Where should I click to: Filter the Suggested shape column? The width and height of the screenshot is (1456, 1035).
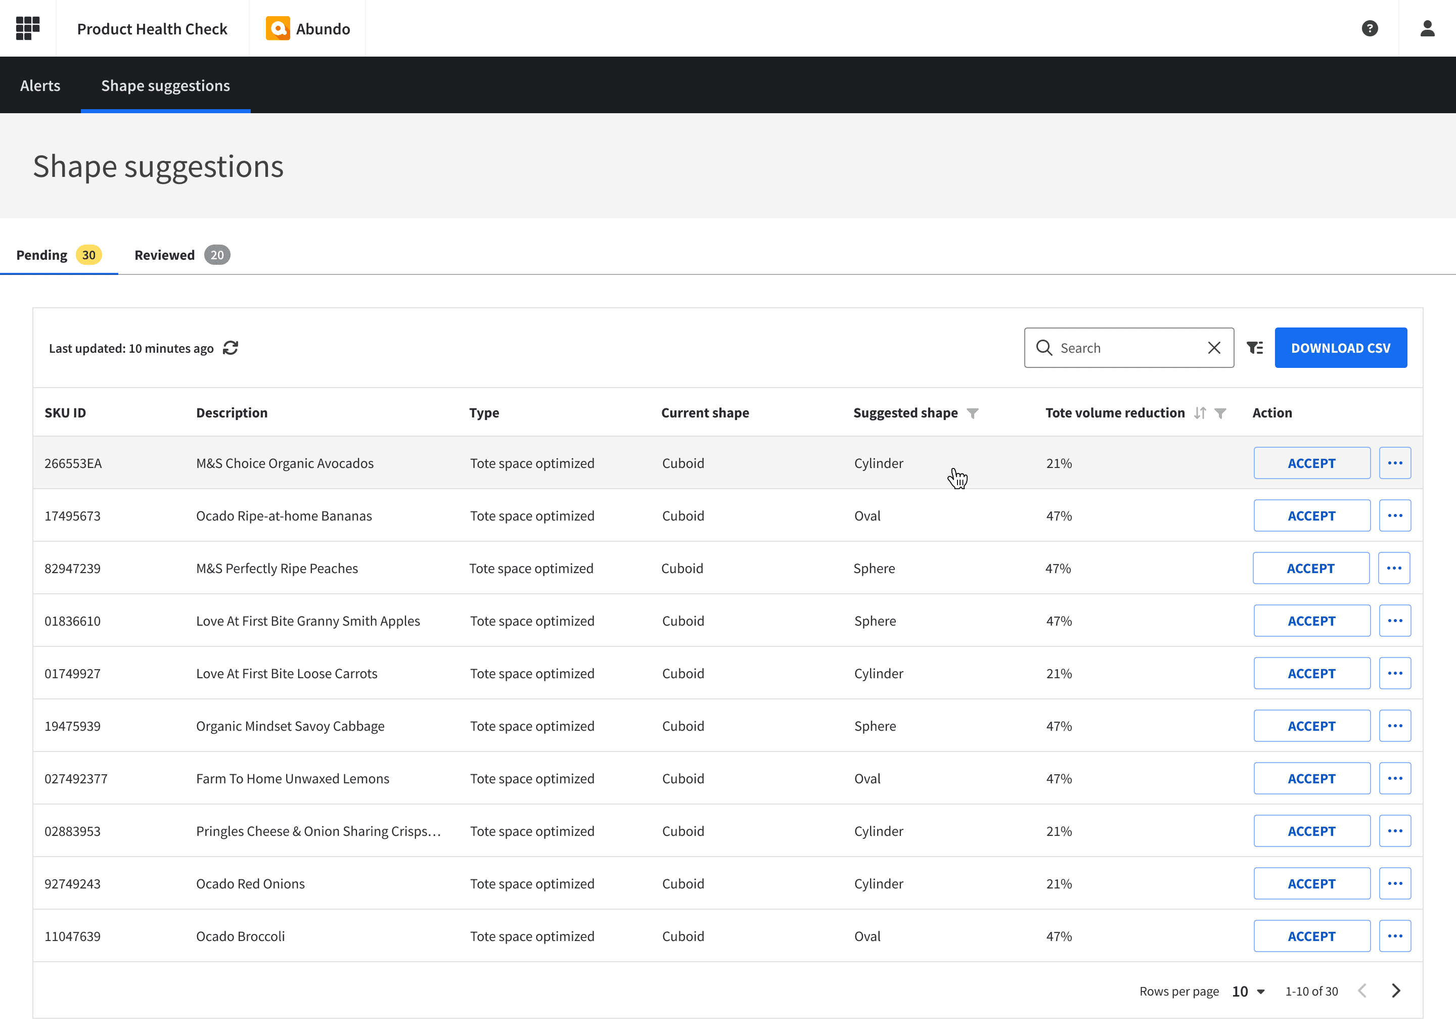pos(972,413)
